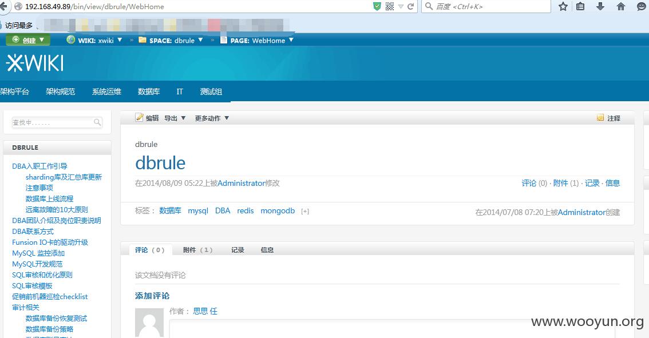649x338 pixels.
Task: Open the 数据库 tag
Action: pyautogui.click(x=170, y=210)
